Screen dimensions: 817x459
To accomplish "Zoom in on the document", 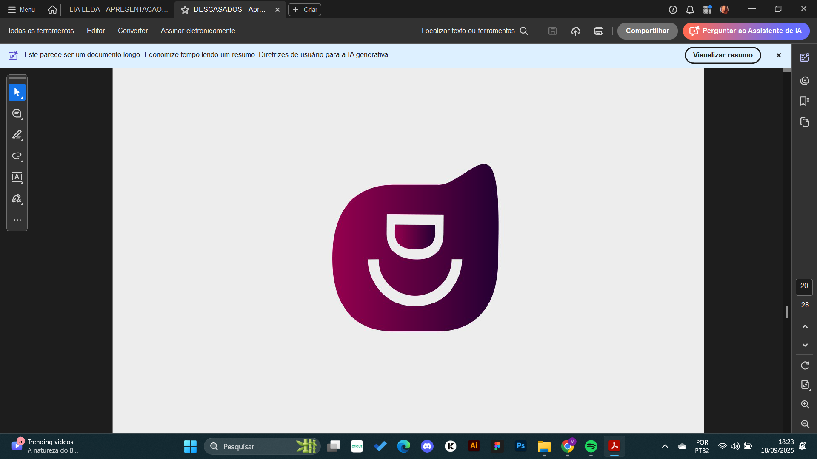I will [805, 404].
